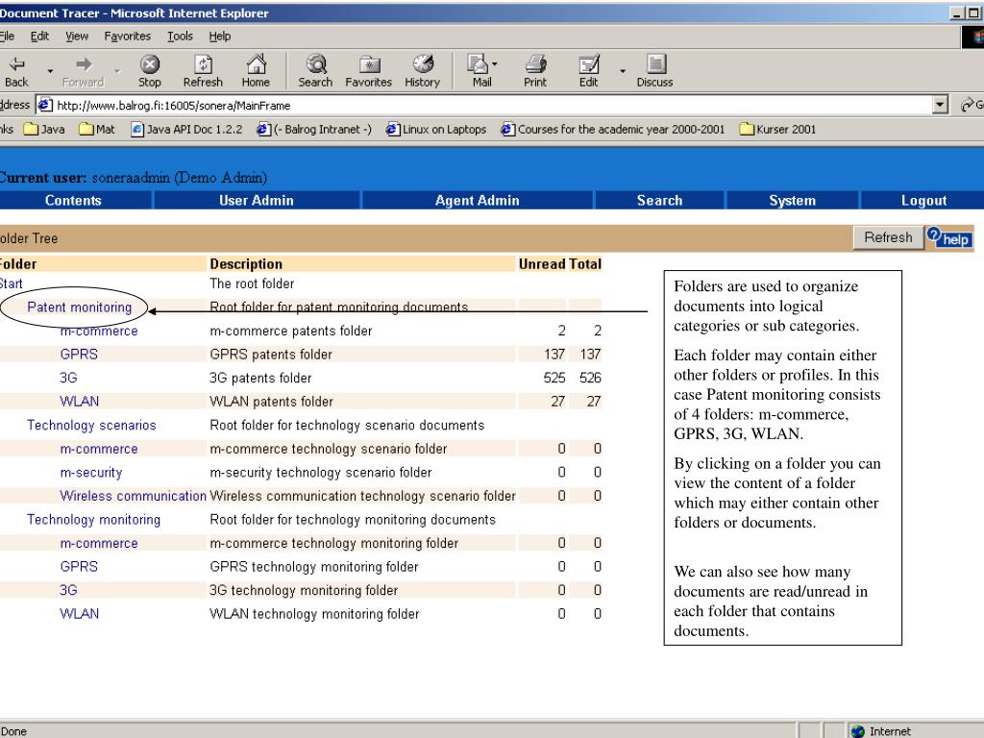
Task: Open Java API Doc 1.2.2 bookmark
Action: click(186, 130)
